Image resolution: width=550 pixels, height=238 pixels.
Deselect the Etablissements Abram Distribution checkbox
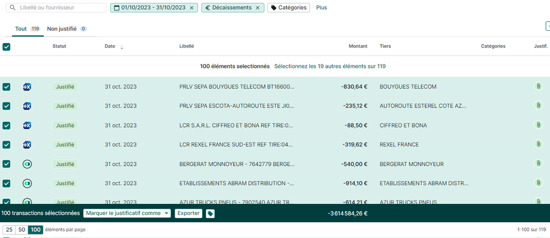7,183
